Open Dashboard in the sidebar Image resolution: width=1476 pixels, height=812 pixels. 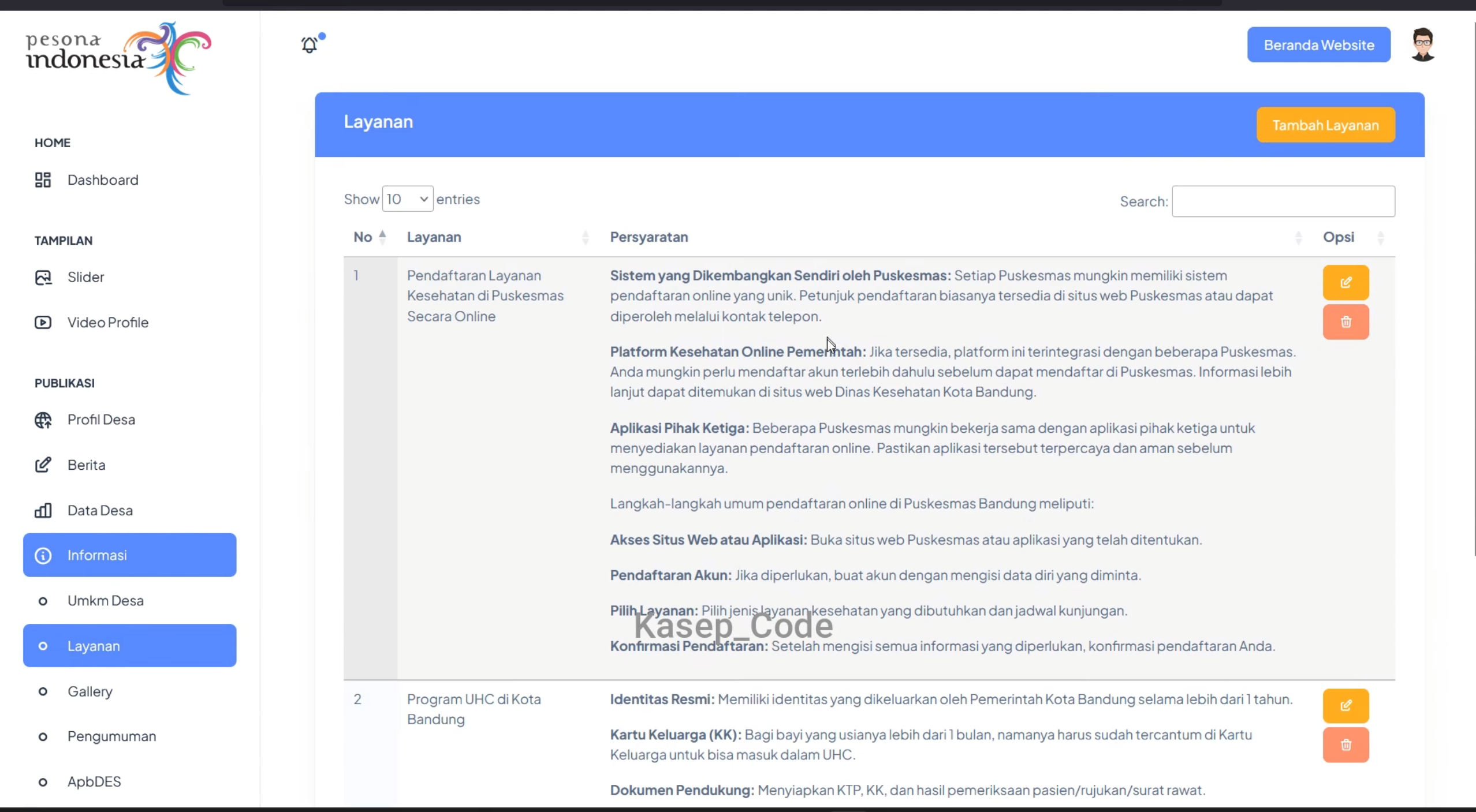130,180
